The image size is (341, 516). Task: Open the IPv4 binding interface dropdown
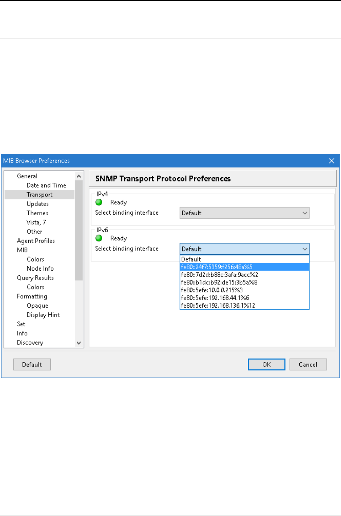click(245, 213)
